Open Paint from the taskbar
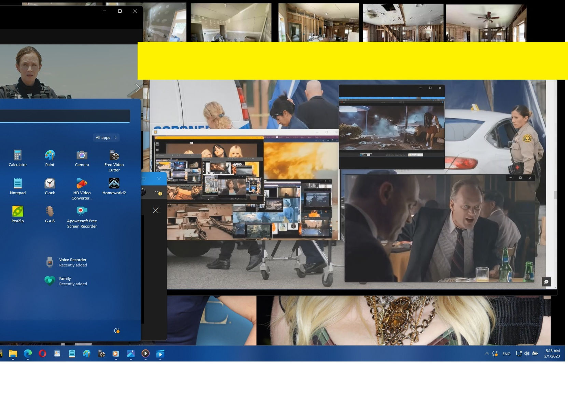This screenshot has height=399, width=568. tap(86, 354)
